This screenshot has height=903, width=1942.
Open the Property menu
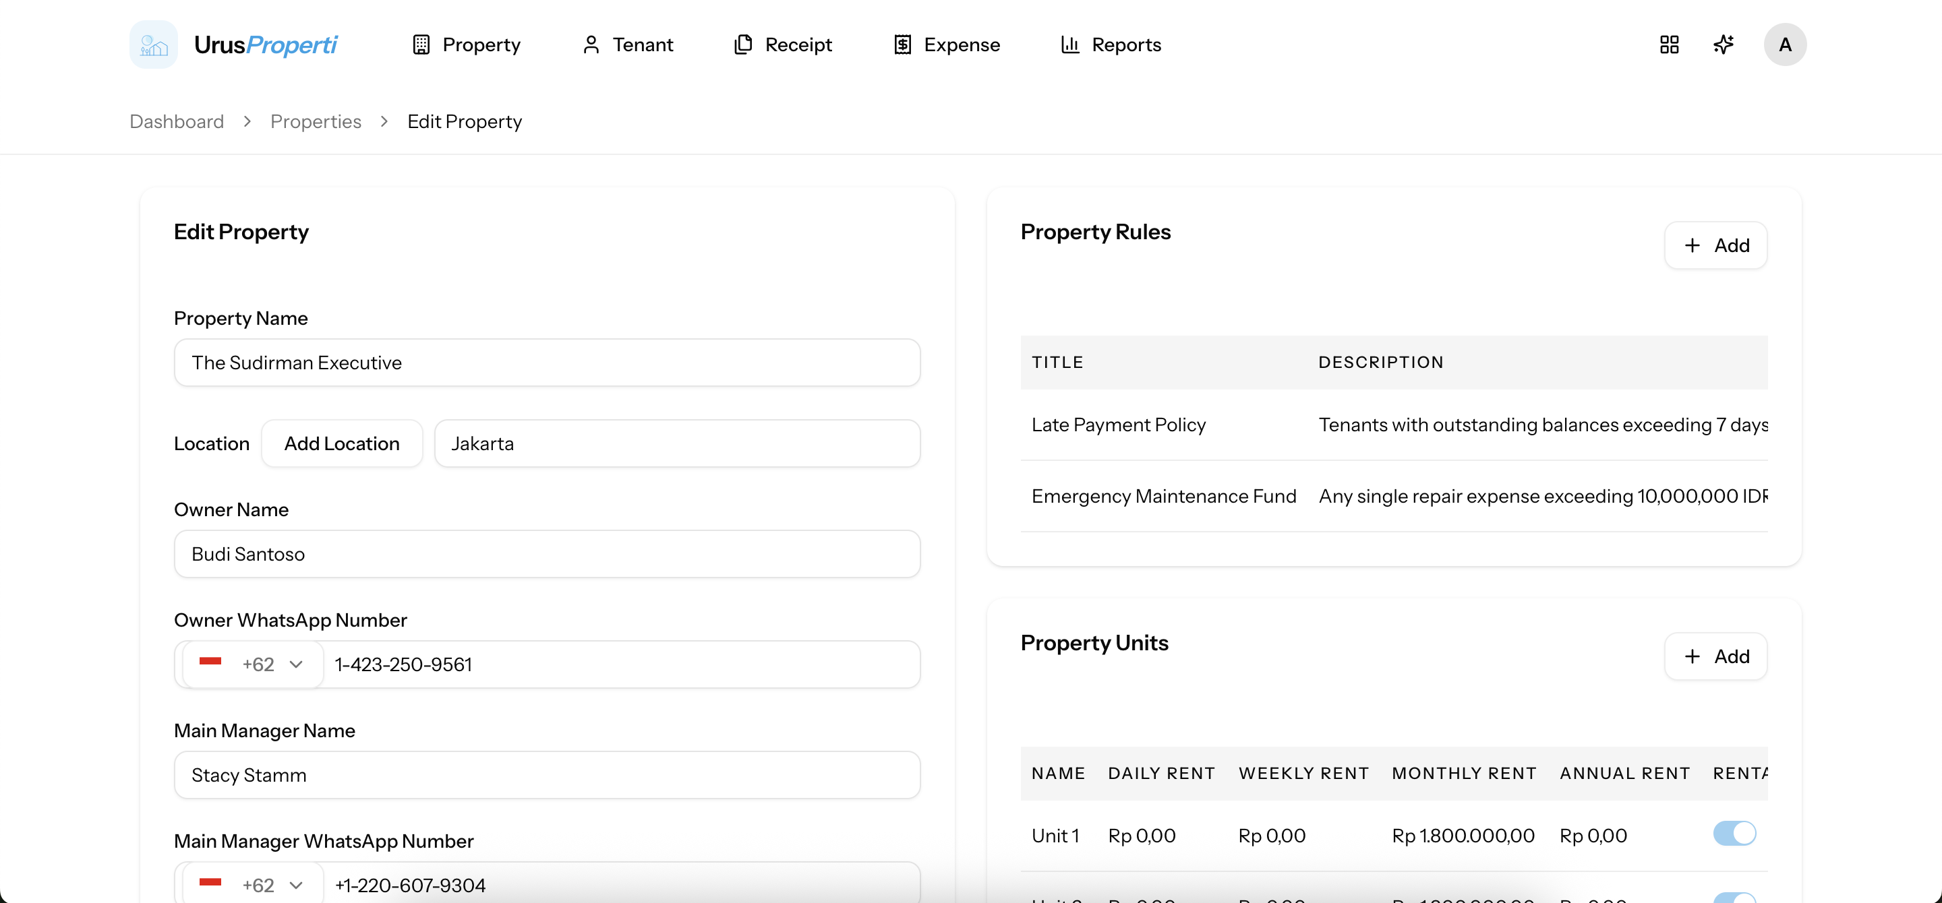point(467,44)
